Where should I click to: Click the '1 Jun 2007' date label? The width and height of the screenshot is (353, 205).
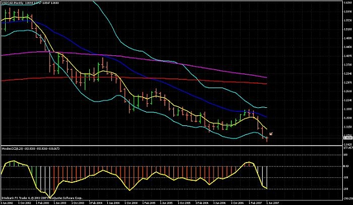[x=273, y=203]
